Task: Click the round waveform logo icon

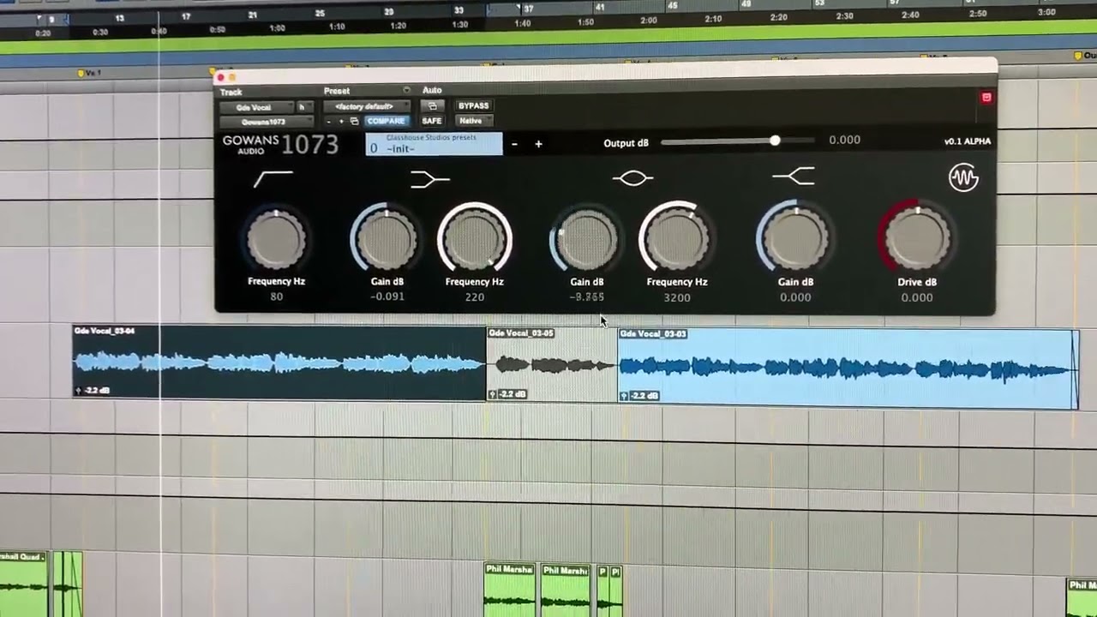Action: (x=963, y=178)
